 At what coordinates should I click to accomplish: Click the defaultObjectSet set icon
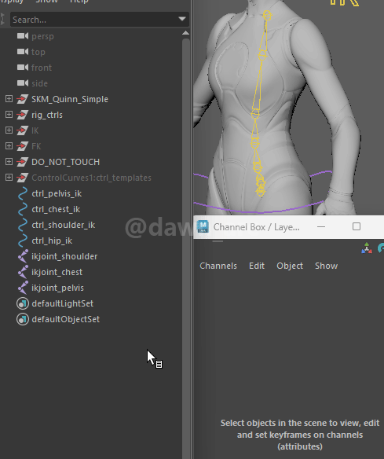[x=23, y=319]
